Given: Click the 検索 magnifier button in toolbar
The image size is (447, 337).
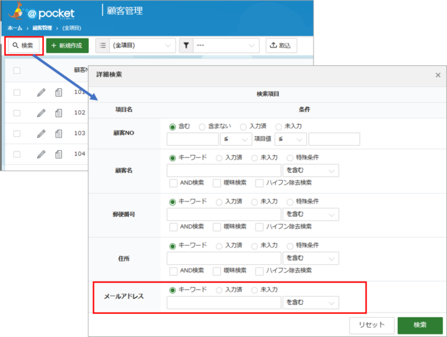Looking at the screenshot, I should (x=24, y=45).
